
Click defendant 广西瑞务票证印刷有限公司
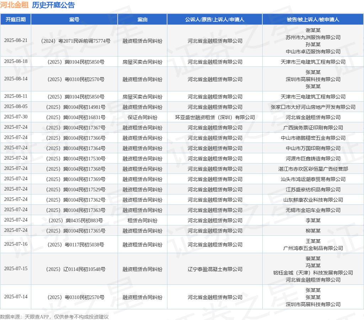point(313,128)
